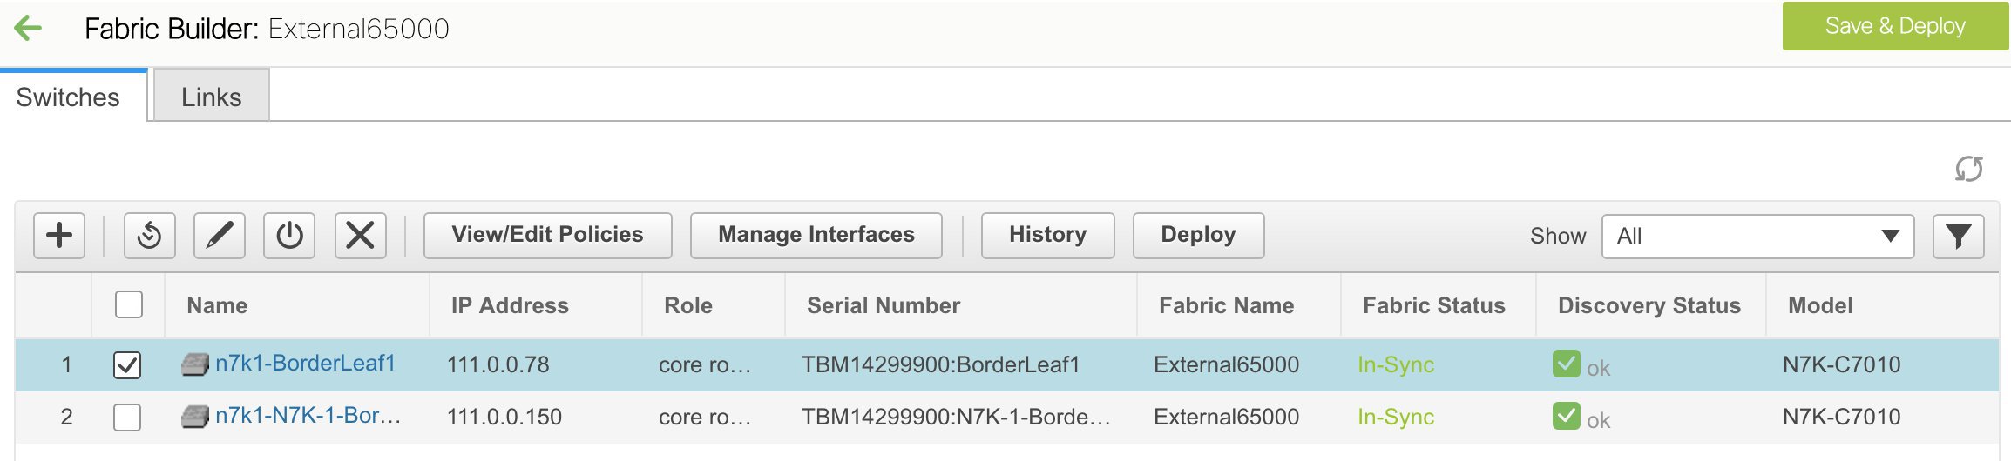Click the Save & Deploy button
Viewport: 2011px width, 461px height.
(1894, 26)
